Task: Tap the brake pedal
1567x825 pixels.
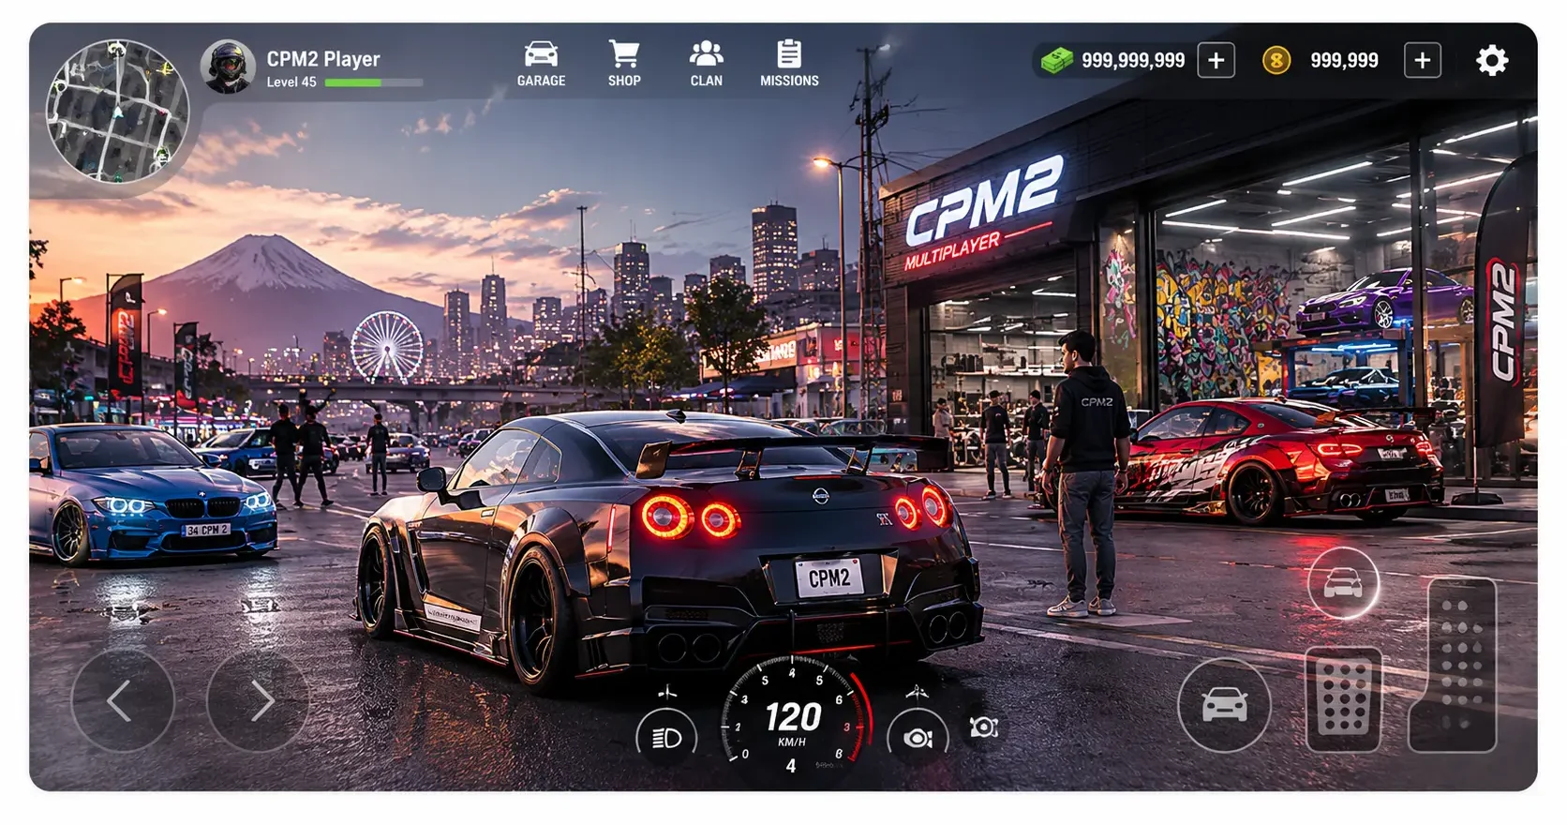Action: point(1344,698)
